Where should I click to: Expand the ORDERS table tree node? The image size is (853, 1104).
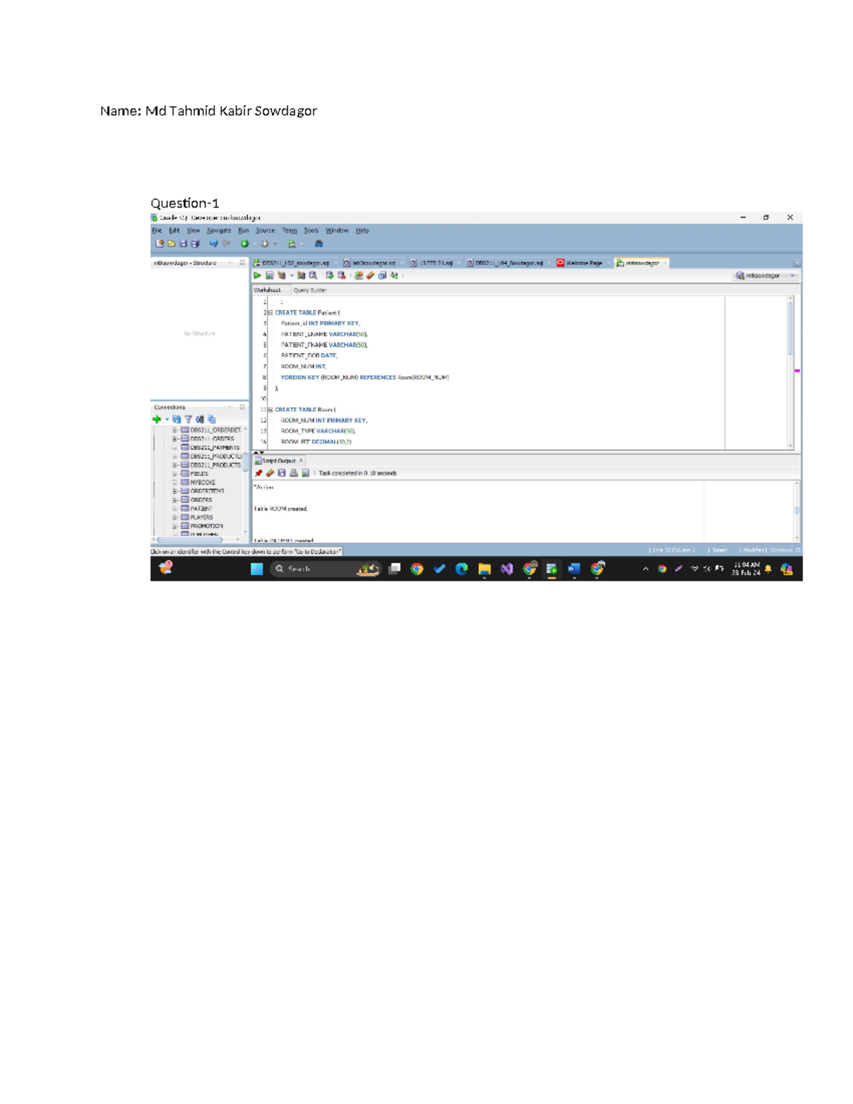(175, 500)
